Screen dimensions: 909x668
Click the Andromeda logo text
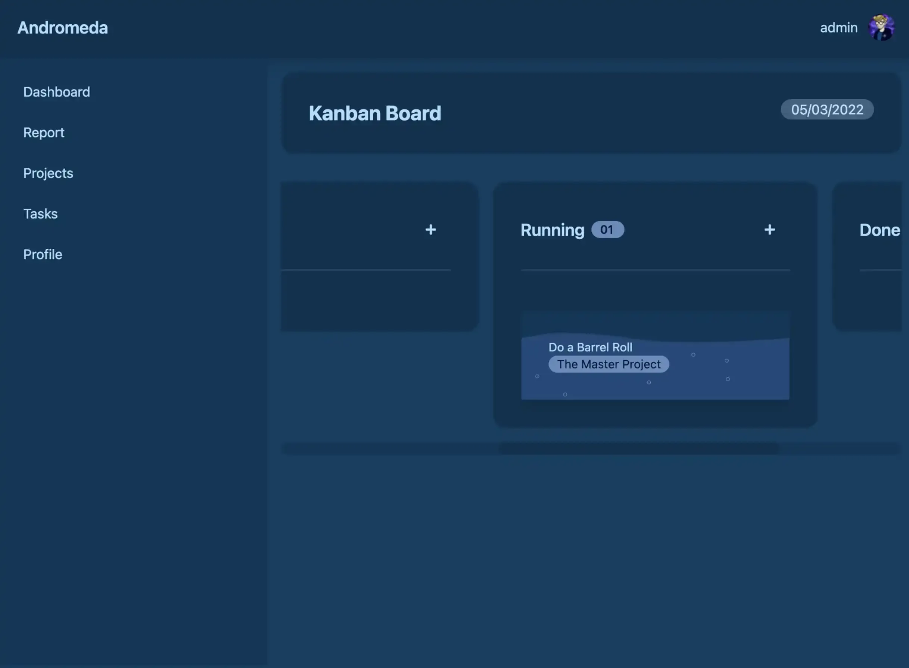[x=63, y=28]
